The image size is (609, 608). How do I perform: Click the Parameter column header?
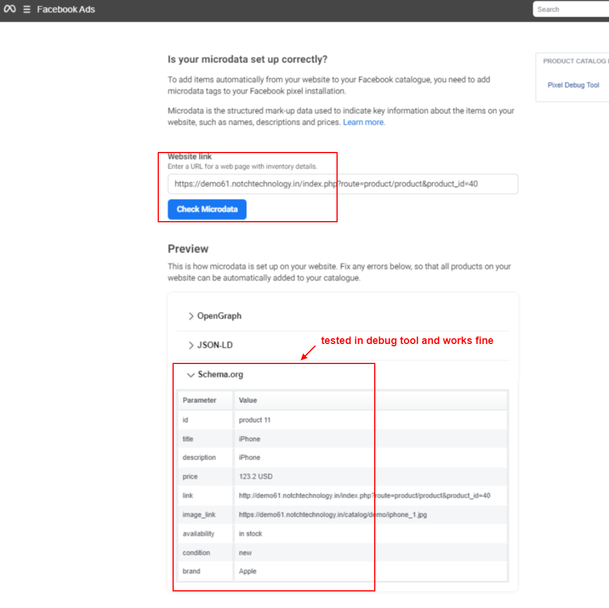[199, 401]
